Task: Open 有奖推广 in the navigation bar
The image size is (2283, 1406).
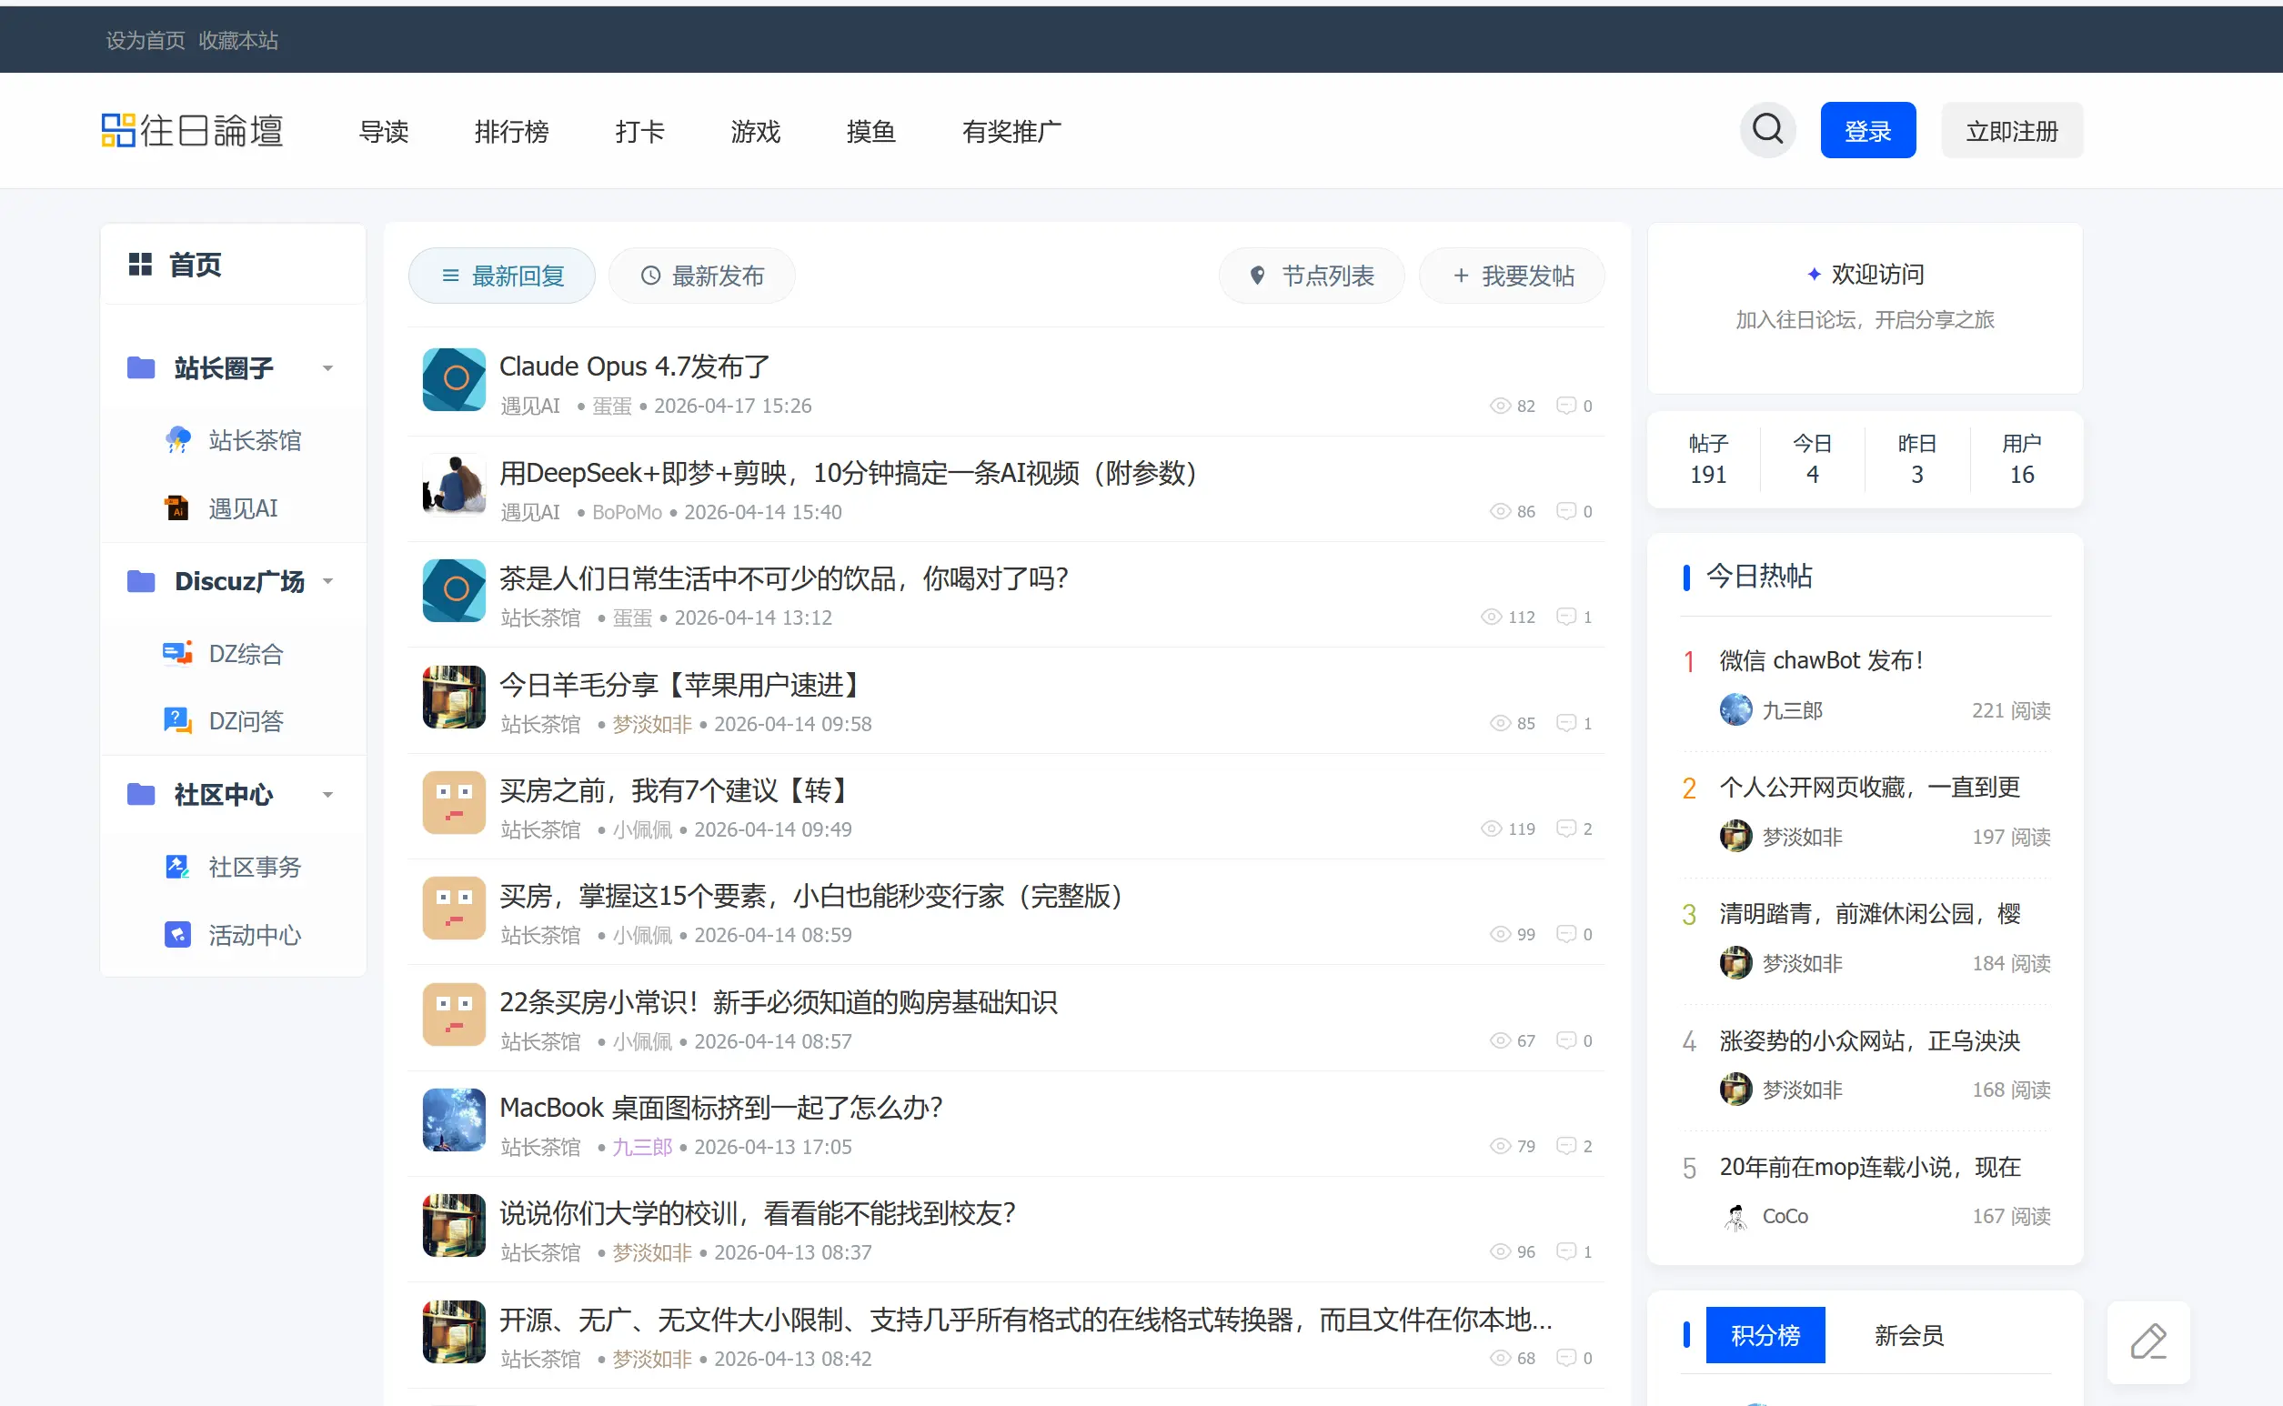Action: pyautogui.click(x=1011, y=132)
